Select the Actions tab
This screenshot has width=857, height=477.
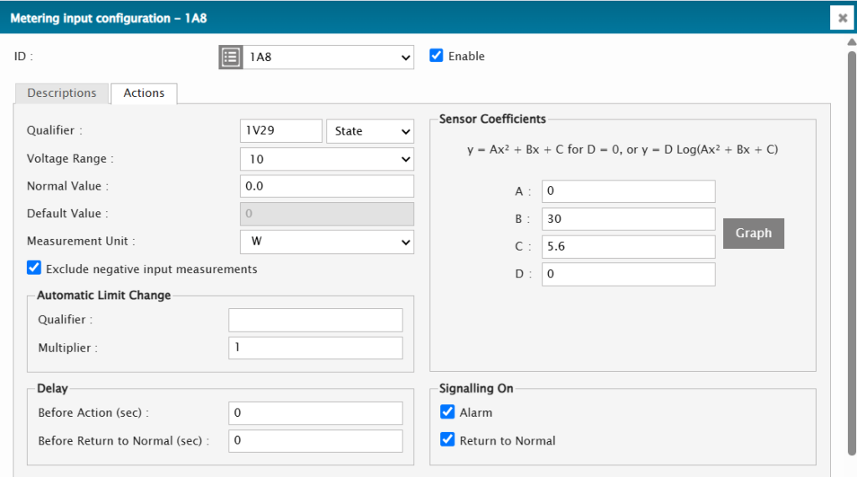(x=144, y=93)
